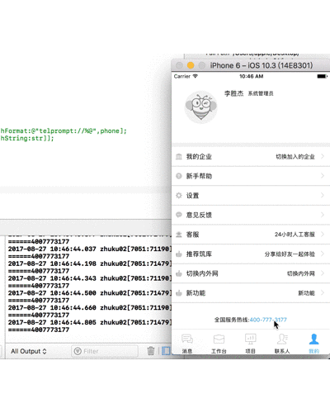The image size is (330, 413).
Task: Minimize the iPhone 6 simulator window
Action: tap(191, 65)
